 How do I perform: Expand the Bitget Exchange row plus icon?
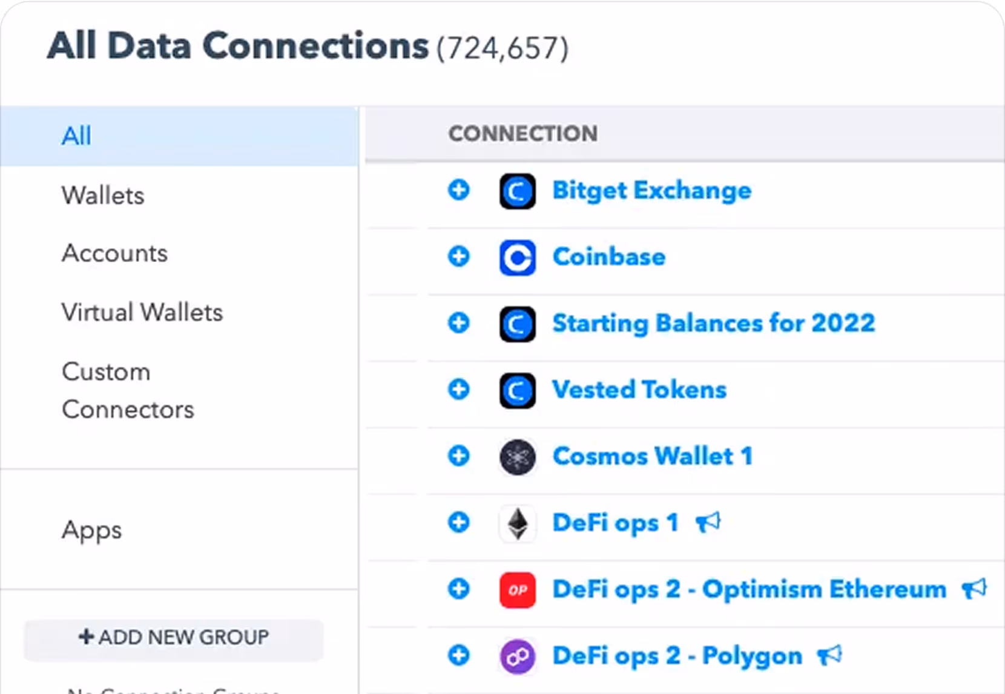pos(459,190)
